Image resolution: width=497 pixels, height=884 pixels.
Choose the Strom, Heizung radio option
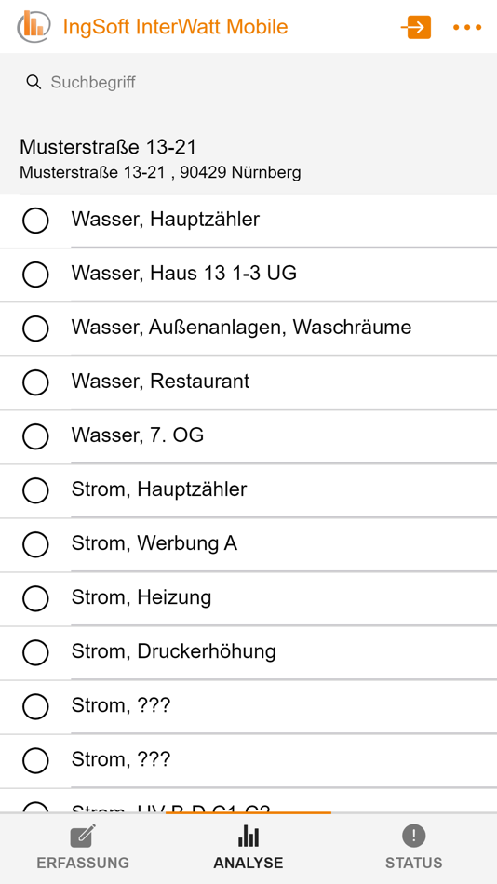coord(35,598)
